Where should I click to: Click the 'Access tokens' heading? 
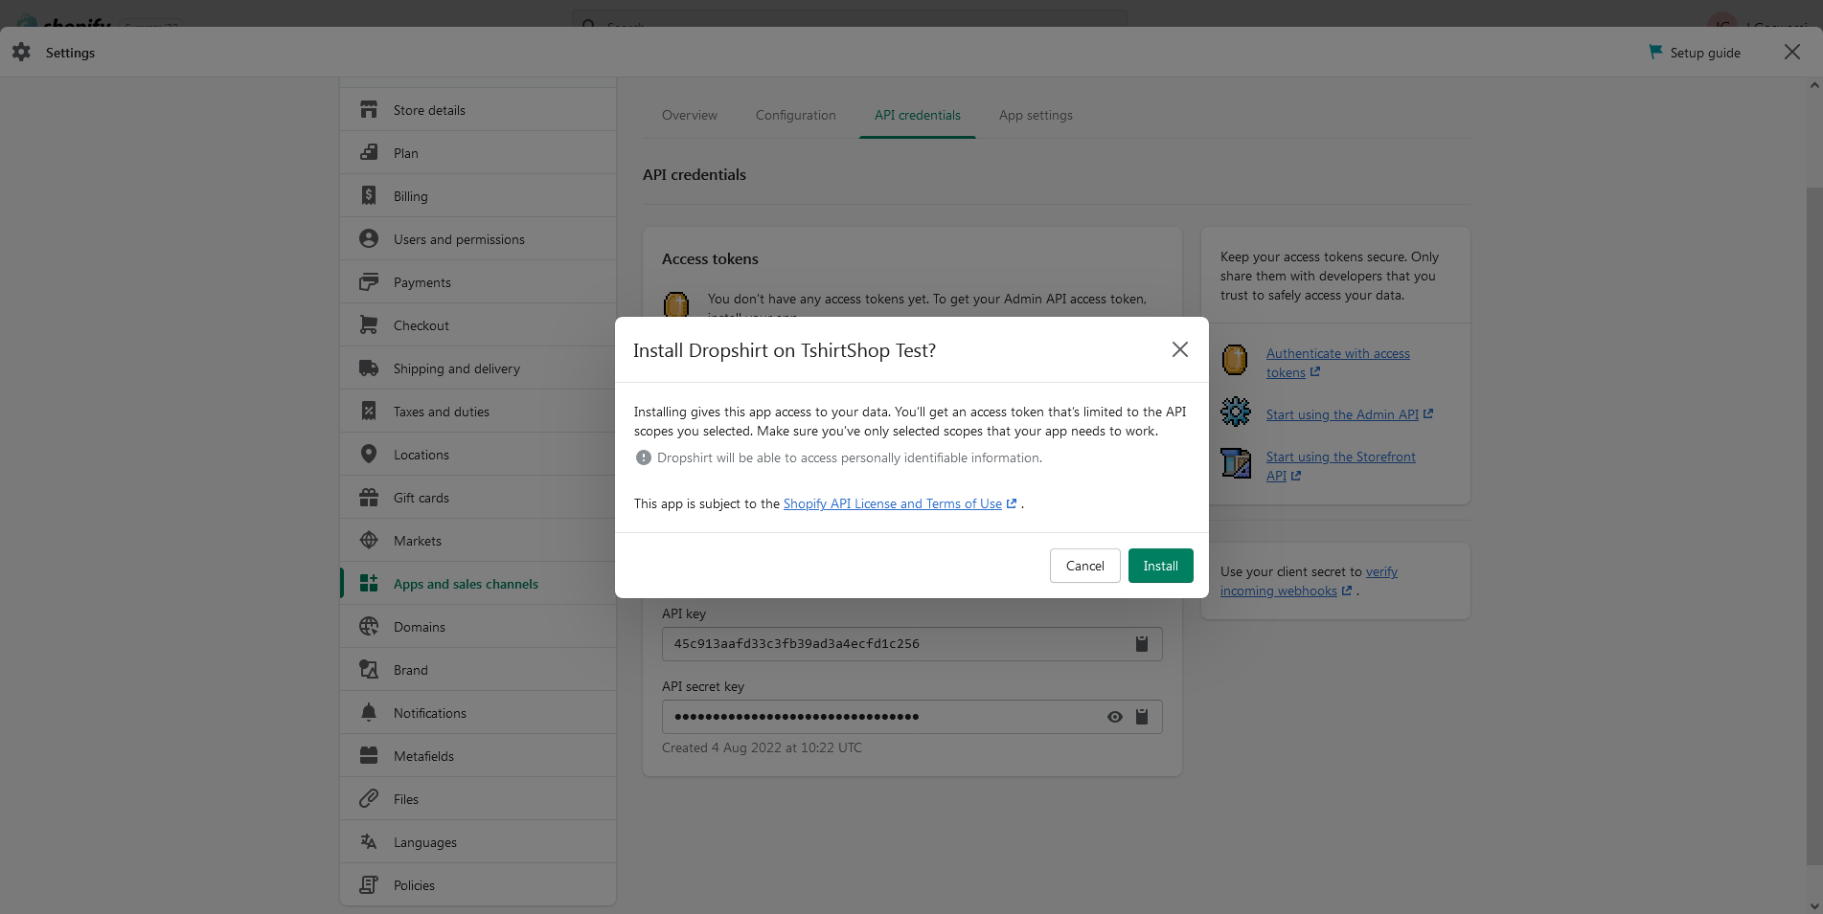[710, 258]
